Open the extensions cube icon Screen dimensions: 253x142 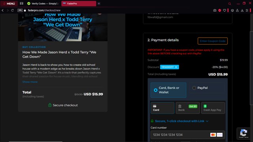[232, 10]
